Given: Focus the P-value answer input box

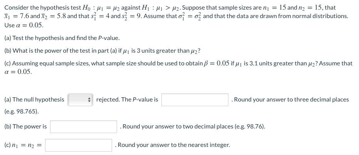Looking at the screenshot, I should tap(195, 100).
